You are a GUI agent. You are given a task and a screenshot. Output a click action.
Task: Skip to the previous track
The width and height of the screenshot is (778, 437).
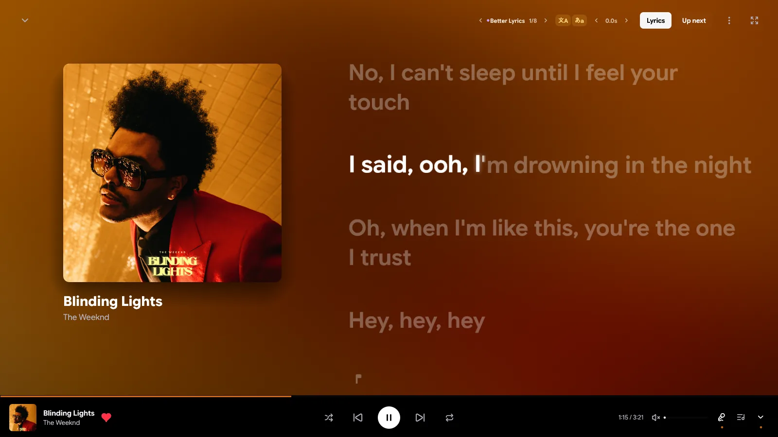tap(358, 418)
